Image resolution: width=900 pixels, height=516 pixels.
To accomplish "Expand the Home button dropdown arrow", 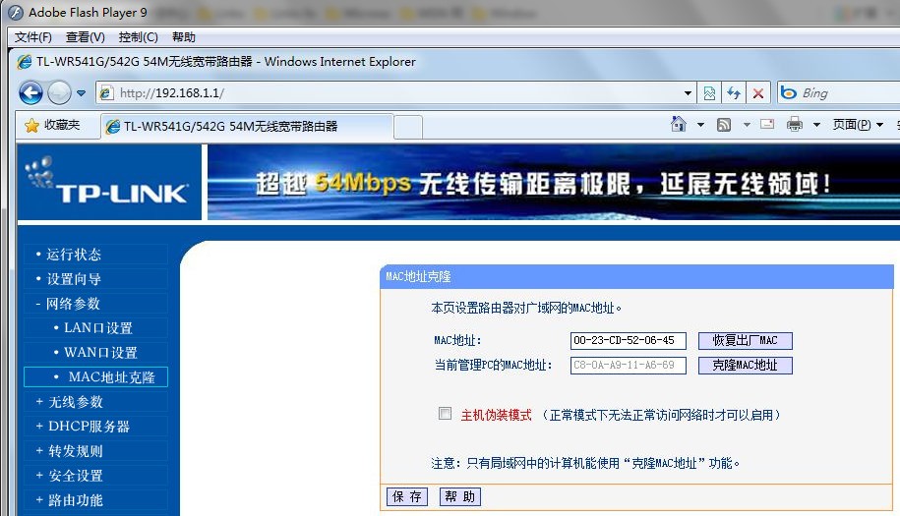I will coord(701,125).
